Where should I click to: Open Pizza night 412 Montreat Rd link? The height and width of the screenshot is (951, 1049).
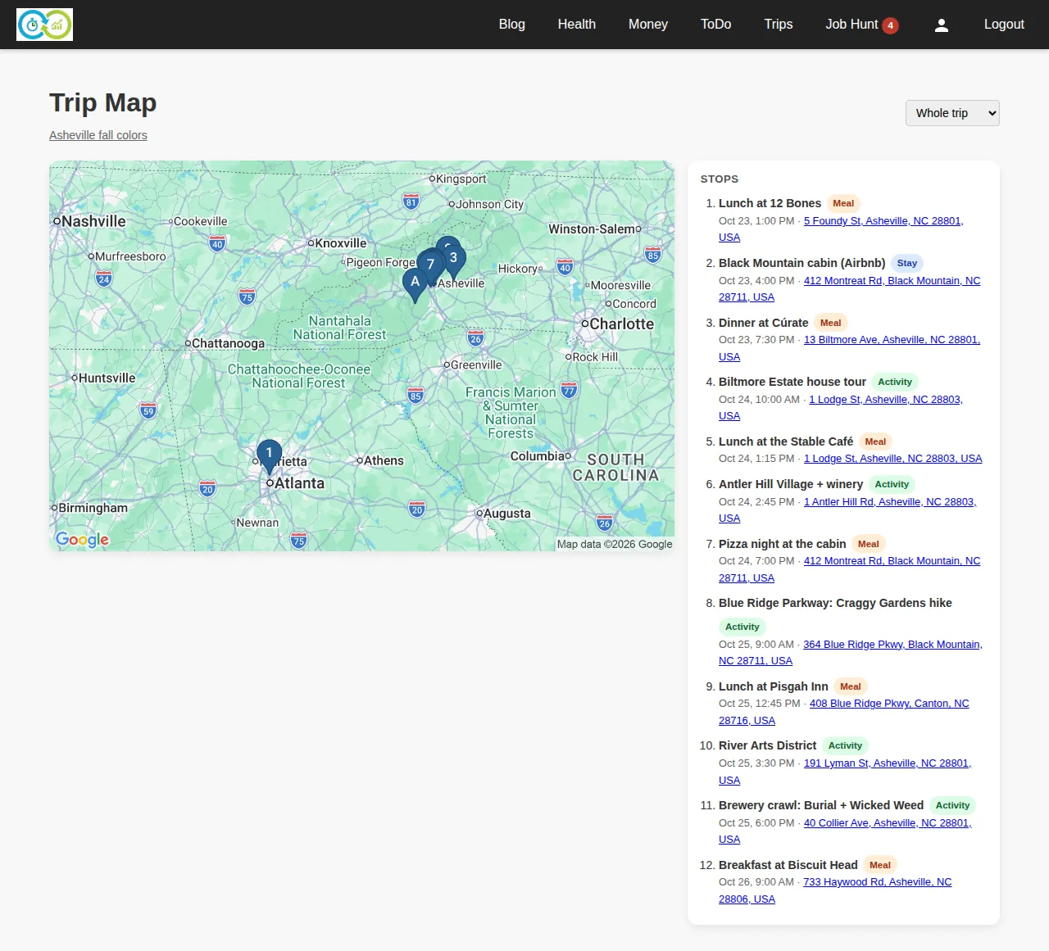click(x=892, y=561)
